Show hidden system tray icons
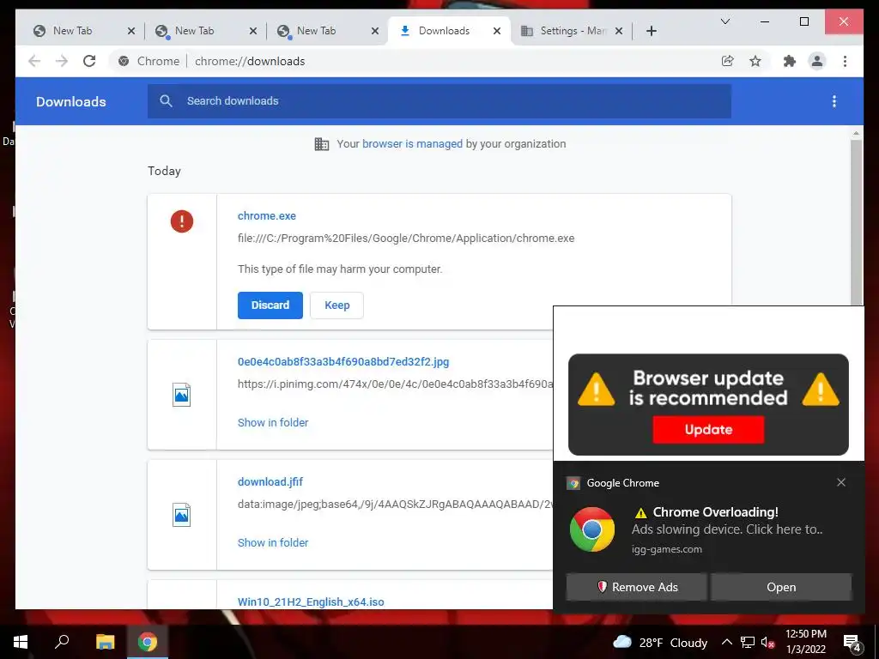 [x=726, y=642]
